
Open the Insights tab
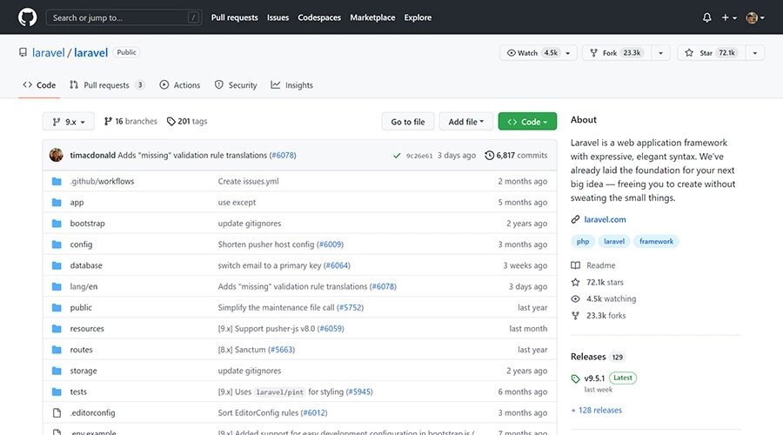coord(292,85)
